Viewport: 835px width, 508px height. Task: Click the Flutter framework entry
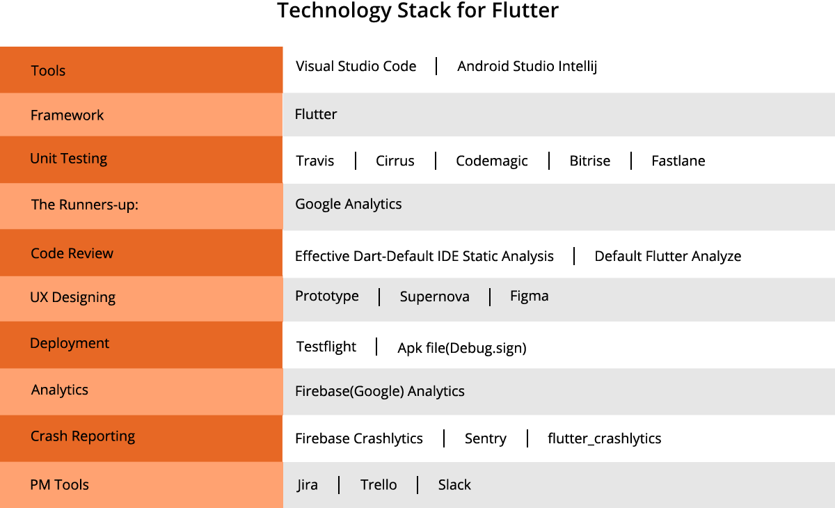(316, 114)
